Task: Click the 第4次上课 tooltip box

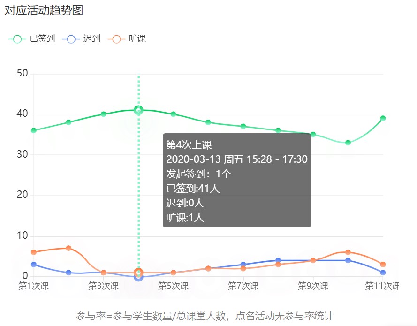Action: point(236,181)
